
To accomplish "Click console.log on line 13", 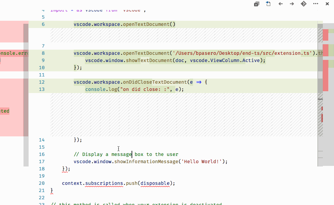I will point(101,89).
